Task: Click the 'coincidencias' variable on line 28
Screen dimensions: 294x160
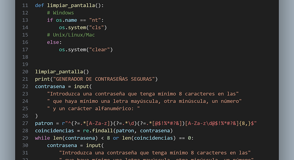Action: pos(54,131)
